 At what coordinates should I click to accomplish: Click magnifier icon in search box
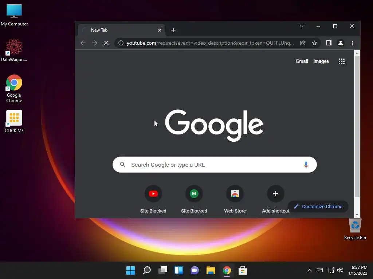(x=122, y=165)
